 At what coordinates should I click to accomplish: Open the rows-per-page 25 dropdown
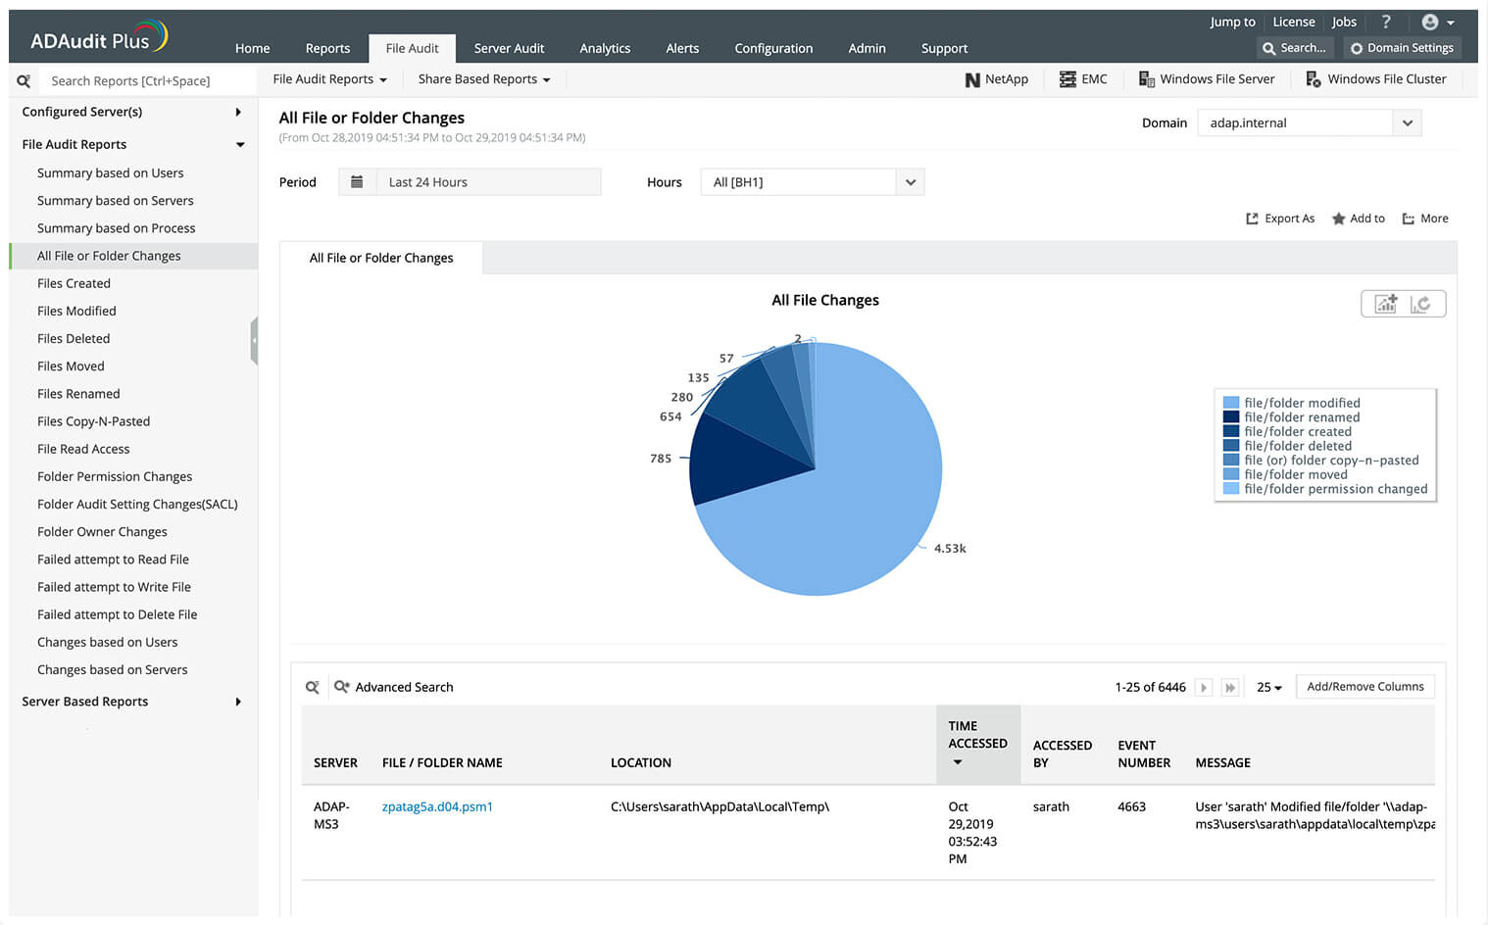(x=1267, y=686)
